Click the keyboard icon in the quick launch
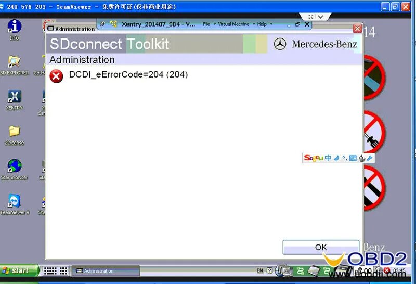This screenshot has width=416, height=284. pyautogui.click(x=50, y=270)
